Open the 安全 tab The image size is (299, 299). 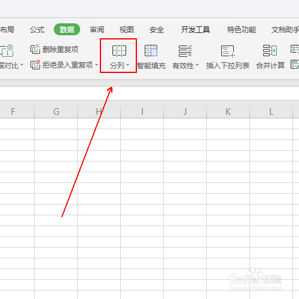(157, 30)
